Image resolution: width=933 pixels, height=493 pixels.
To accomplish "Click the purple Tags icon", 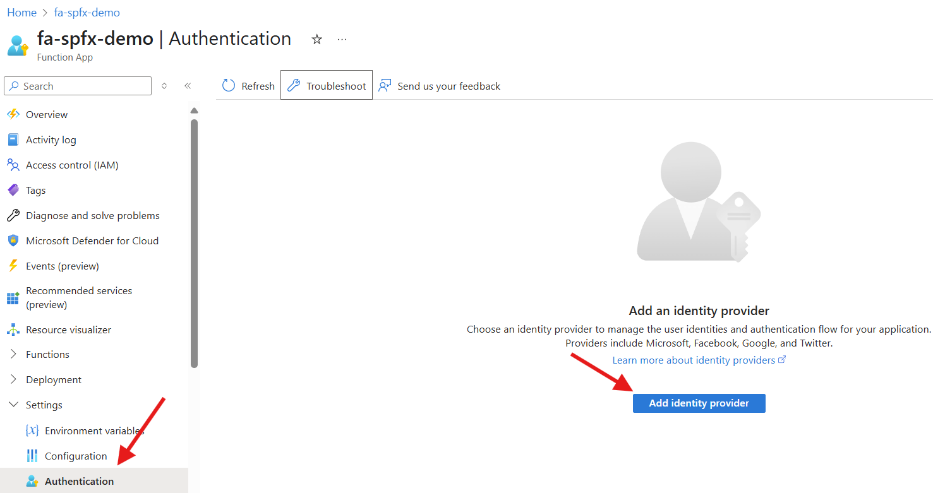I will coord(13,190).
